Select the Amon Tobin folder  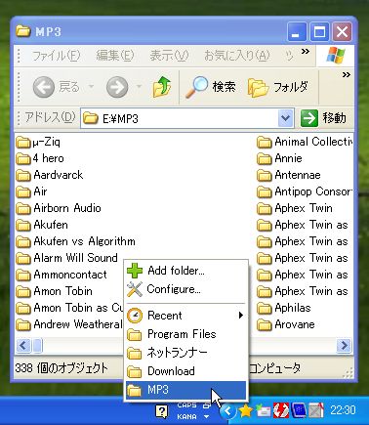55,291
